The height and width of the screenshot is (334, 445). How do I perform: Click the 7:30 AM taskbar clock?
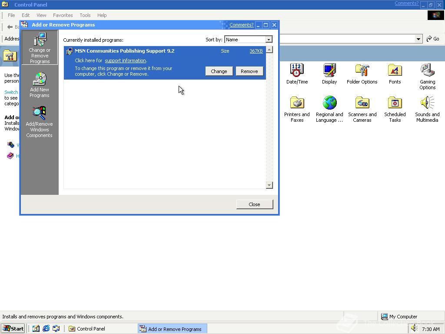point(431,329)
